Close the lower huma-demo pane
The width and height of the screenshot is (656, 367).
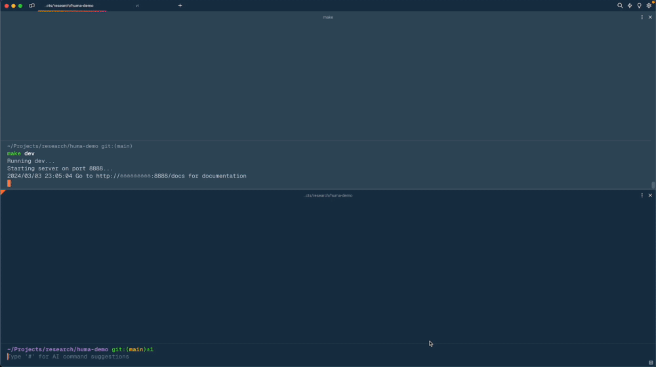(x=650, y=195)
